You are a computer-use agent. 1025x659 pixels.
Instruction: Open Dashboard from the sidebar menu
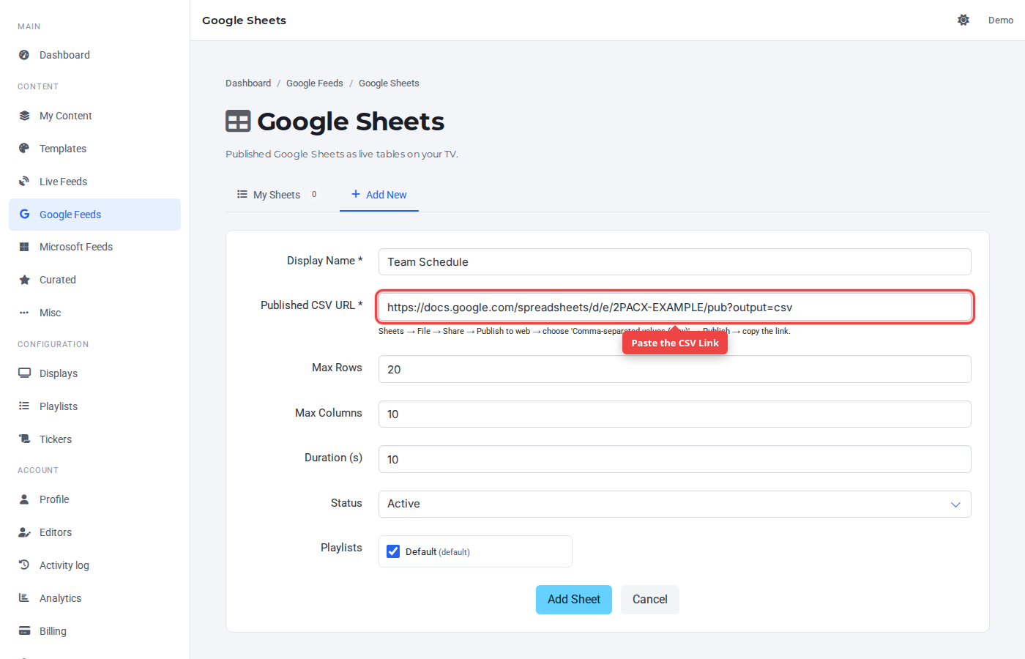click(x=95, y=55)
